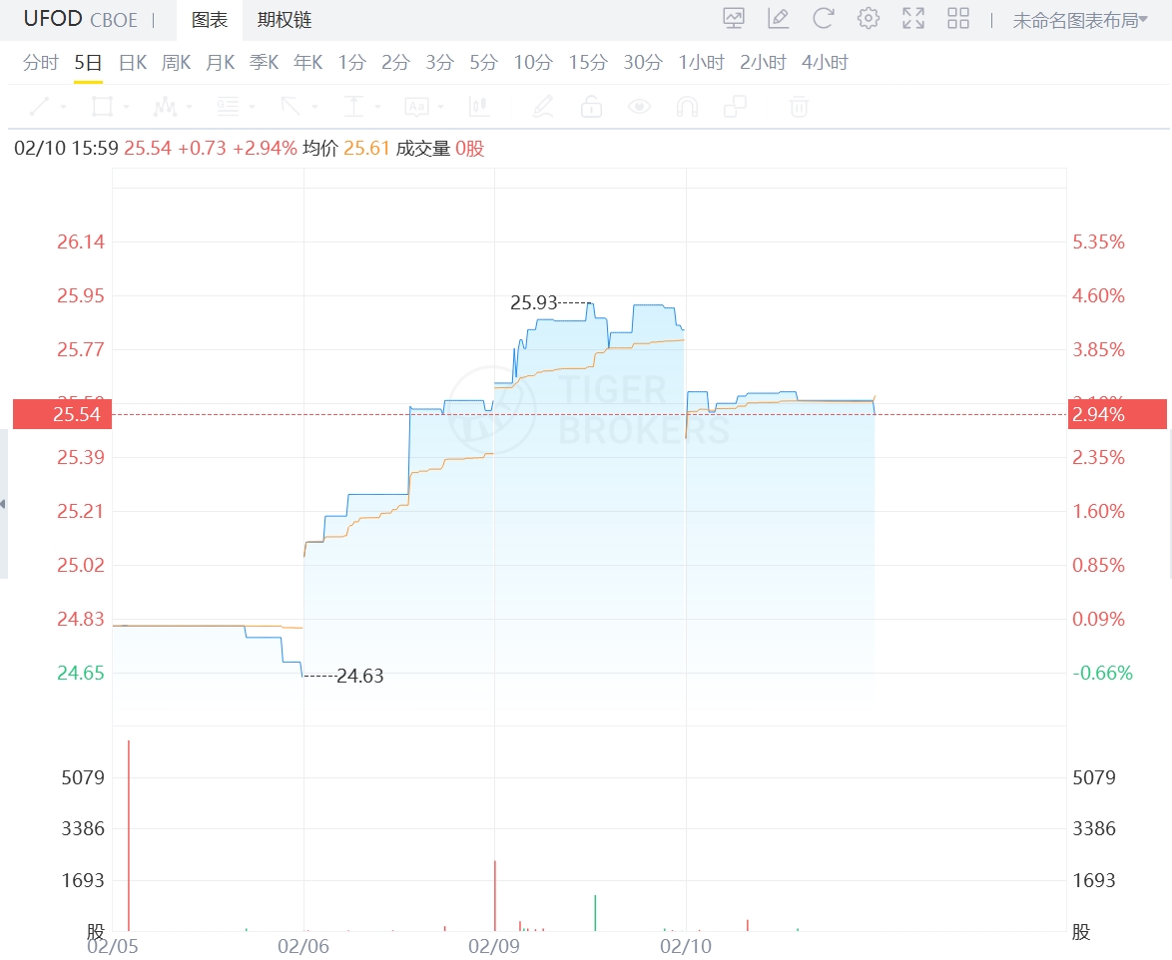1172x960 pixels.
Task: Select the rectangle shape tool
Action: [103, 107]
